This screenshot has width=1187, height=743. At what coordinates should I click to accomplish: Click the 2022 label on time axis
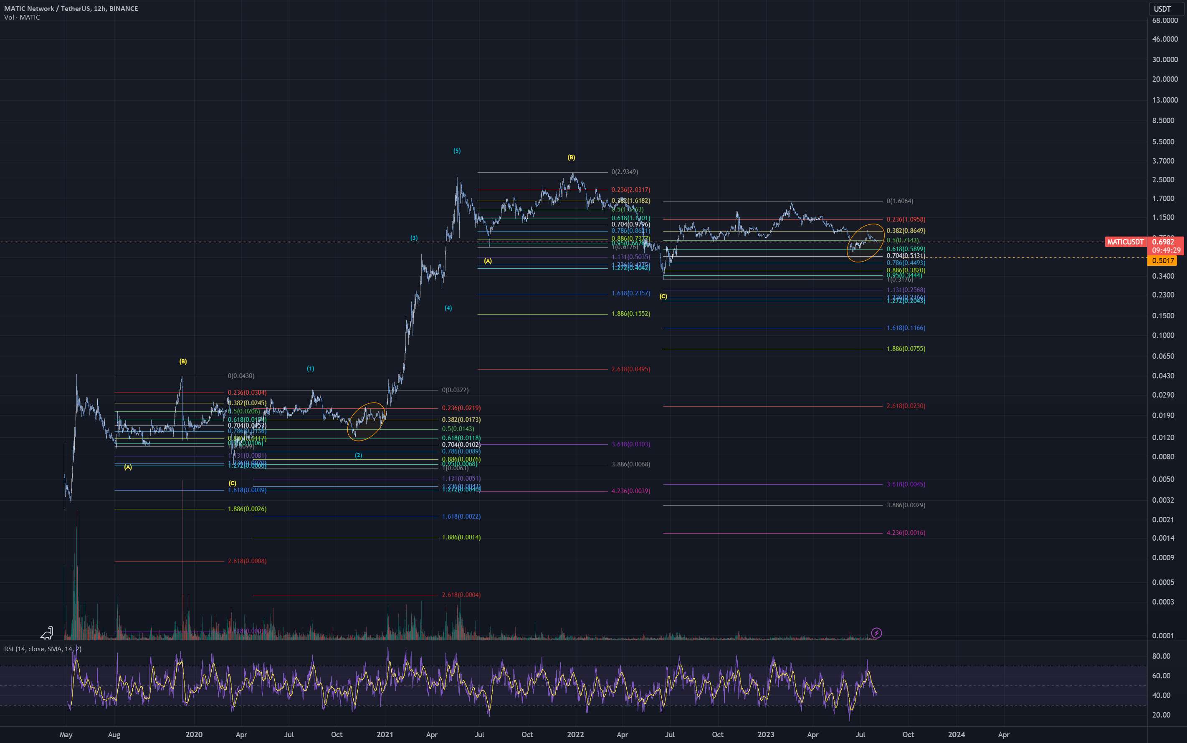[575, 735]
